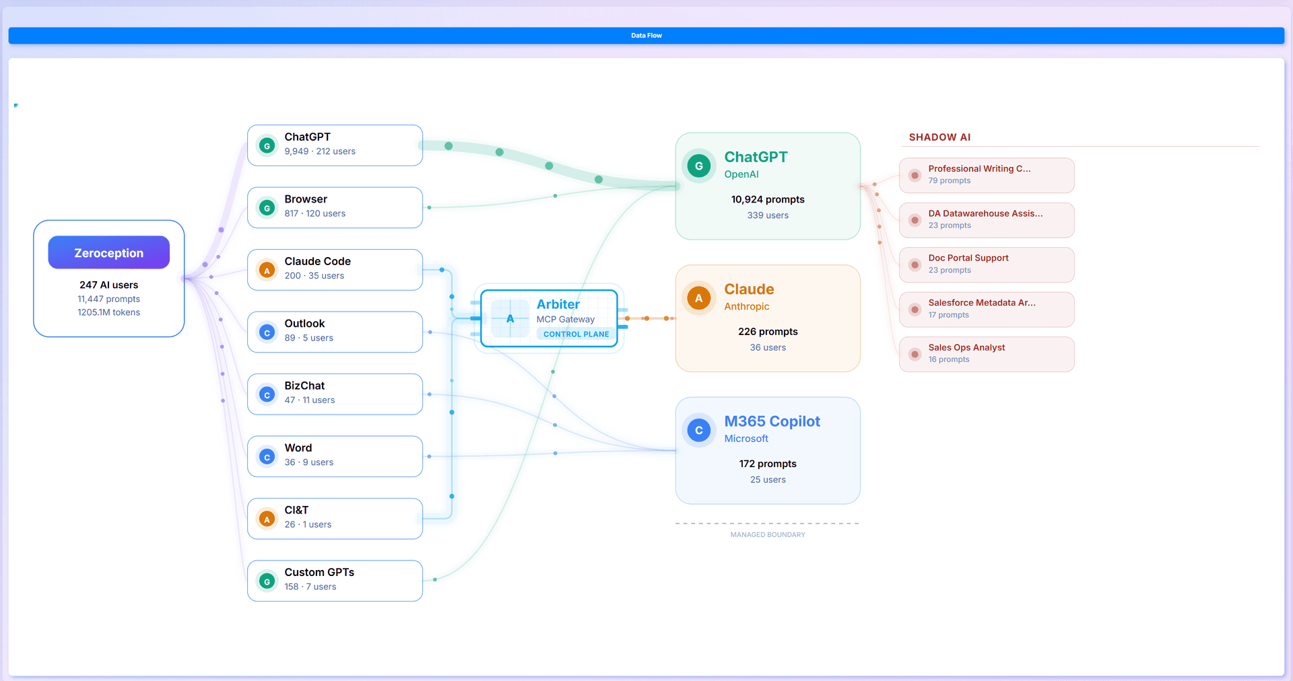This screenshot has width=1293, height=681.
Task: Click the Zeroception organization button
Action: click(x=108, y=252)
